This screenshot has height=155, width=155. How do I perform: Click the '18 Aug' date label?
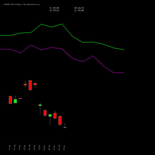[x=15, y=147]
